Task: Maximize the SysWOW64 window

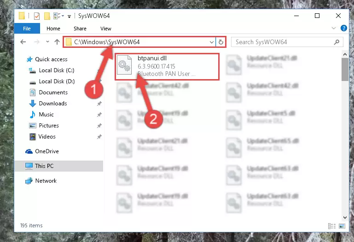Action: 317,16
